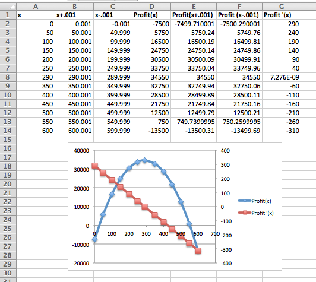Viewport: 316px width, 282px height.
Task: Select cell A2 containing 0
Action: pos(36,24)
